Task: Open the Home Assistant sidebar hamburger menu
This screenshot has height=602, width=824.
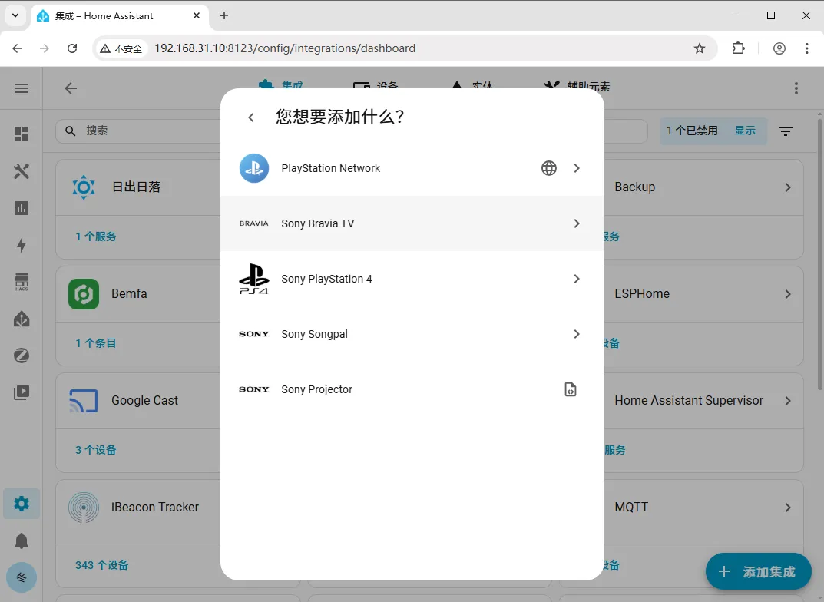Action: coord(22,88)
